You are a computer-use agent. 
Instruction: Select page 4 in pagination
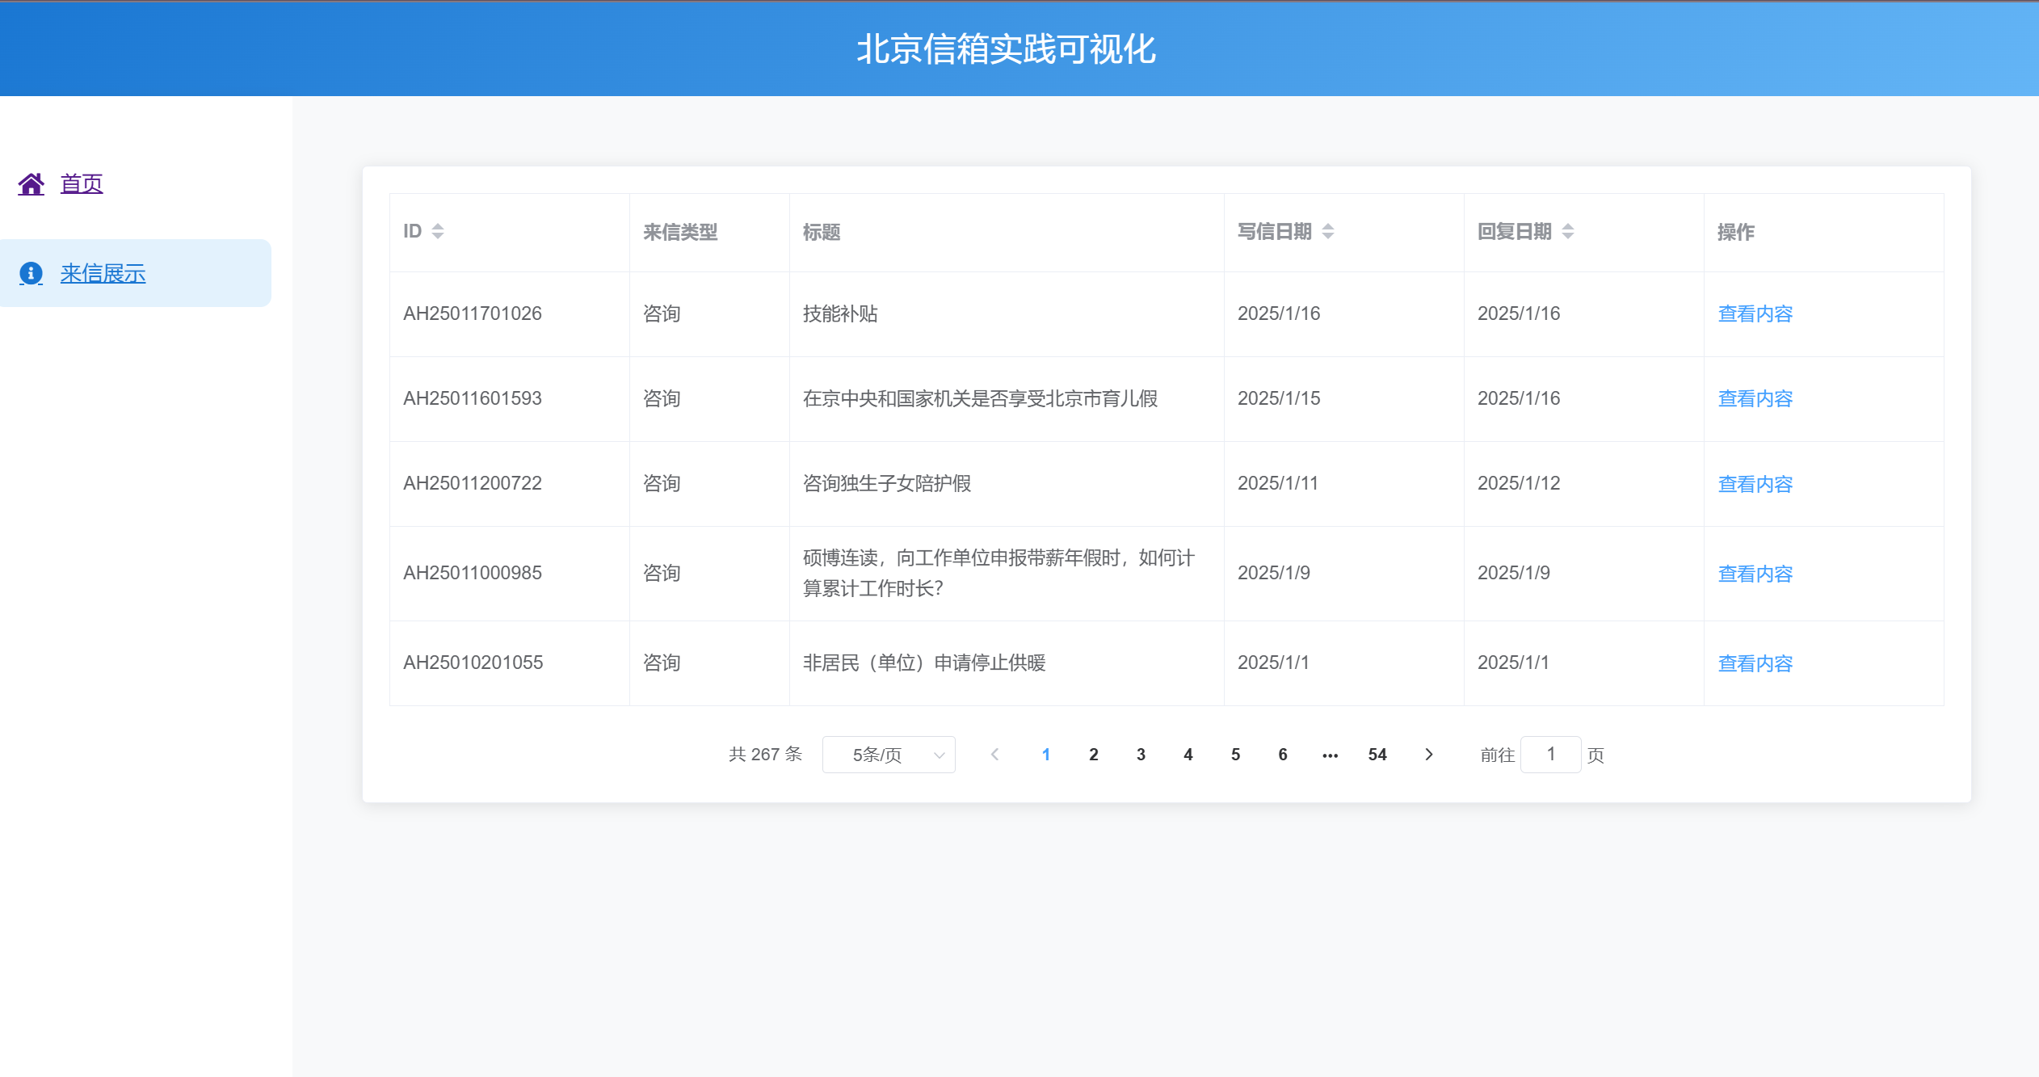(x=1188, y=754)
